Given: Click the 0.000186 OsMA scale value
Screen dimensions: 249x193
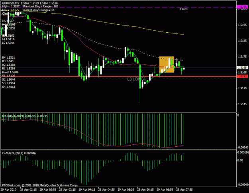Looking at the screenshot, I should [243, 152].
